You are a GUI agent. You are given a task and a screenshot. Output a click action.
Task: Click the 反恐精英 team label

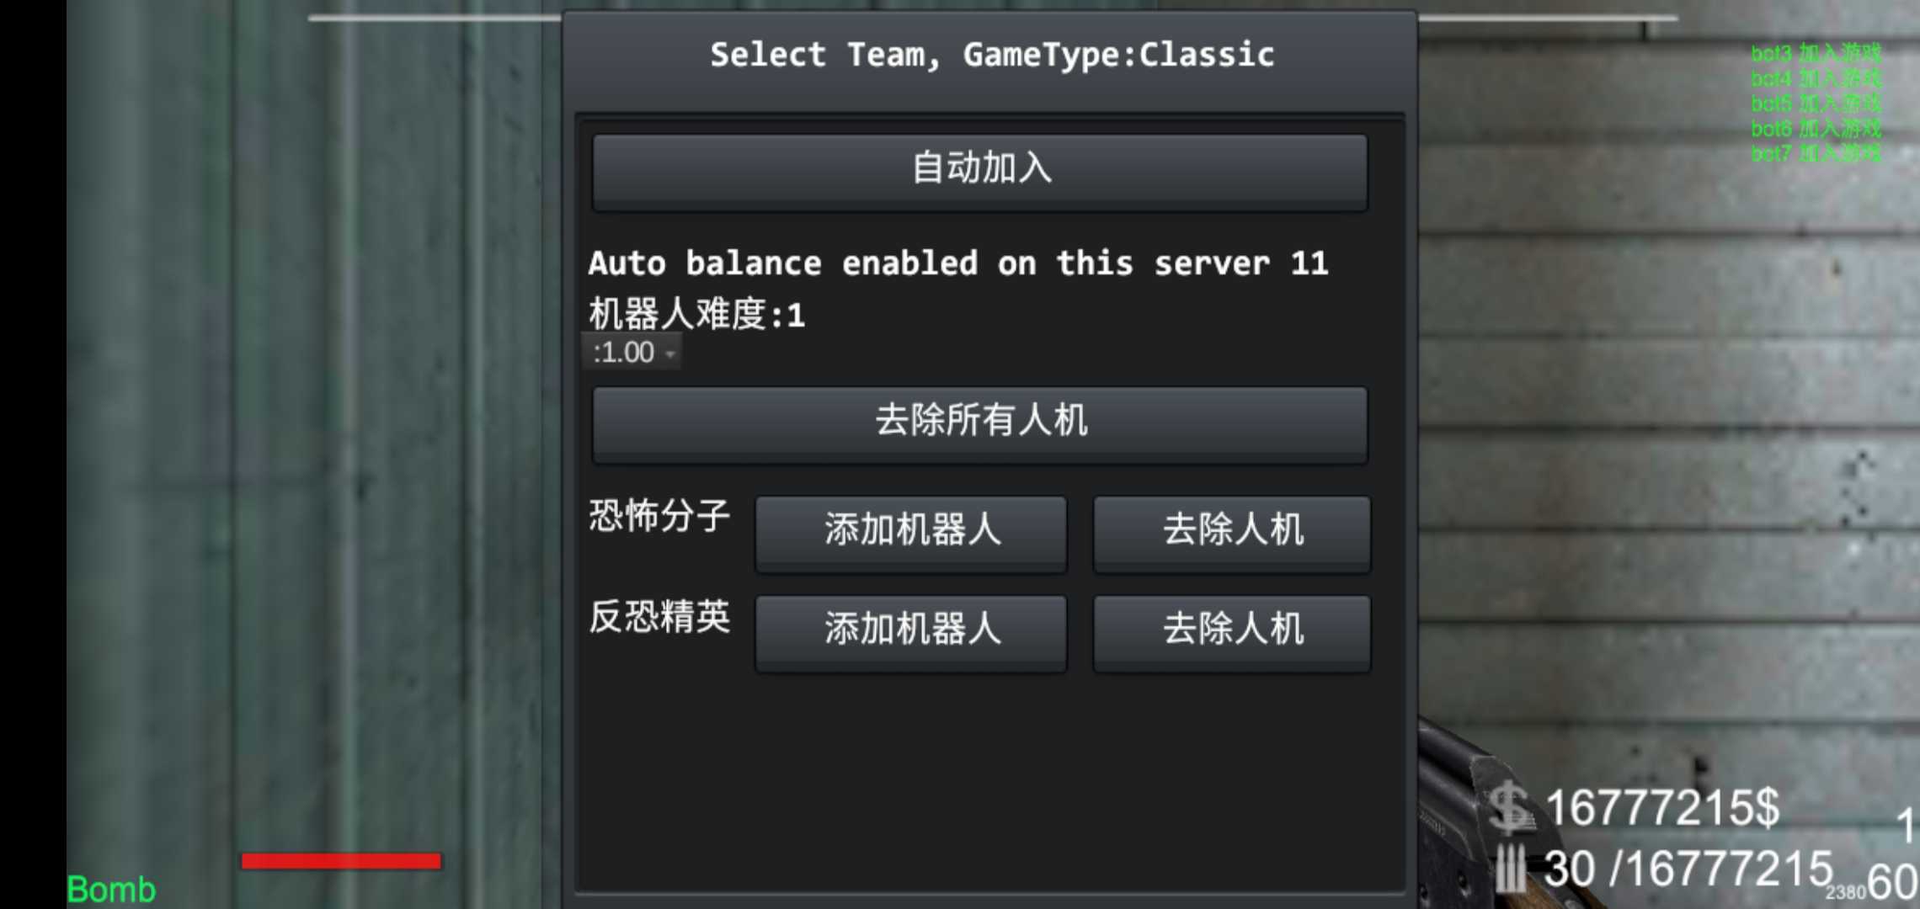click(x=659, y=616)
